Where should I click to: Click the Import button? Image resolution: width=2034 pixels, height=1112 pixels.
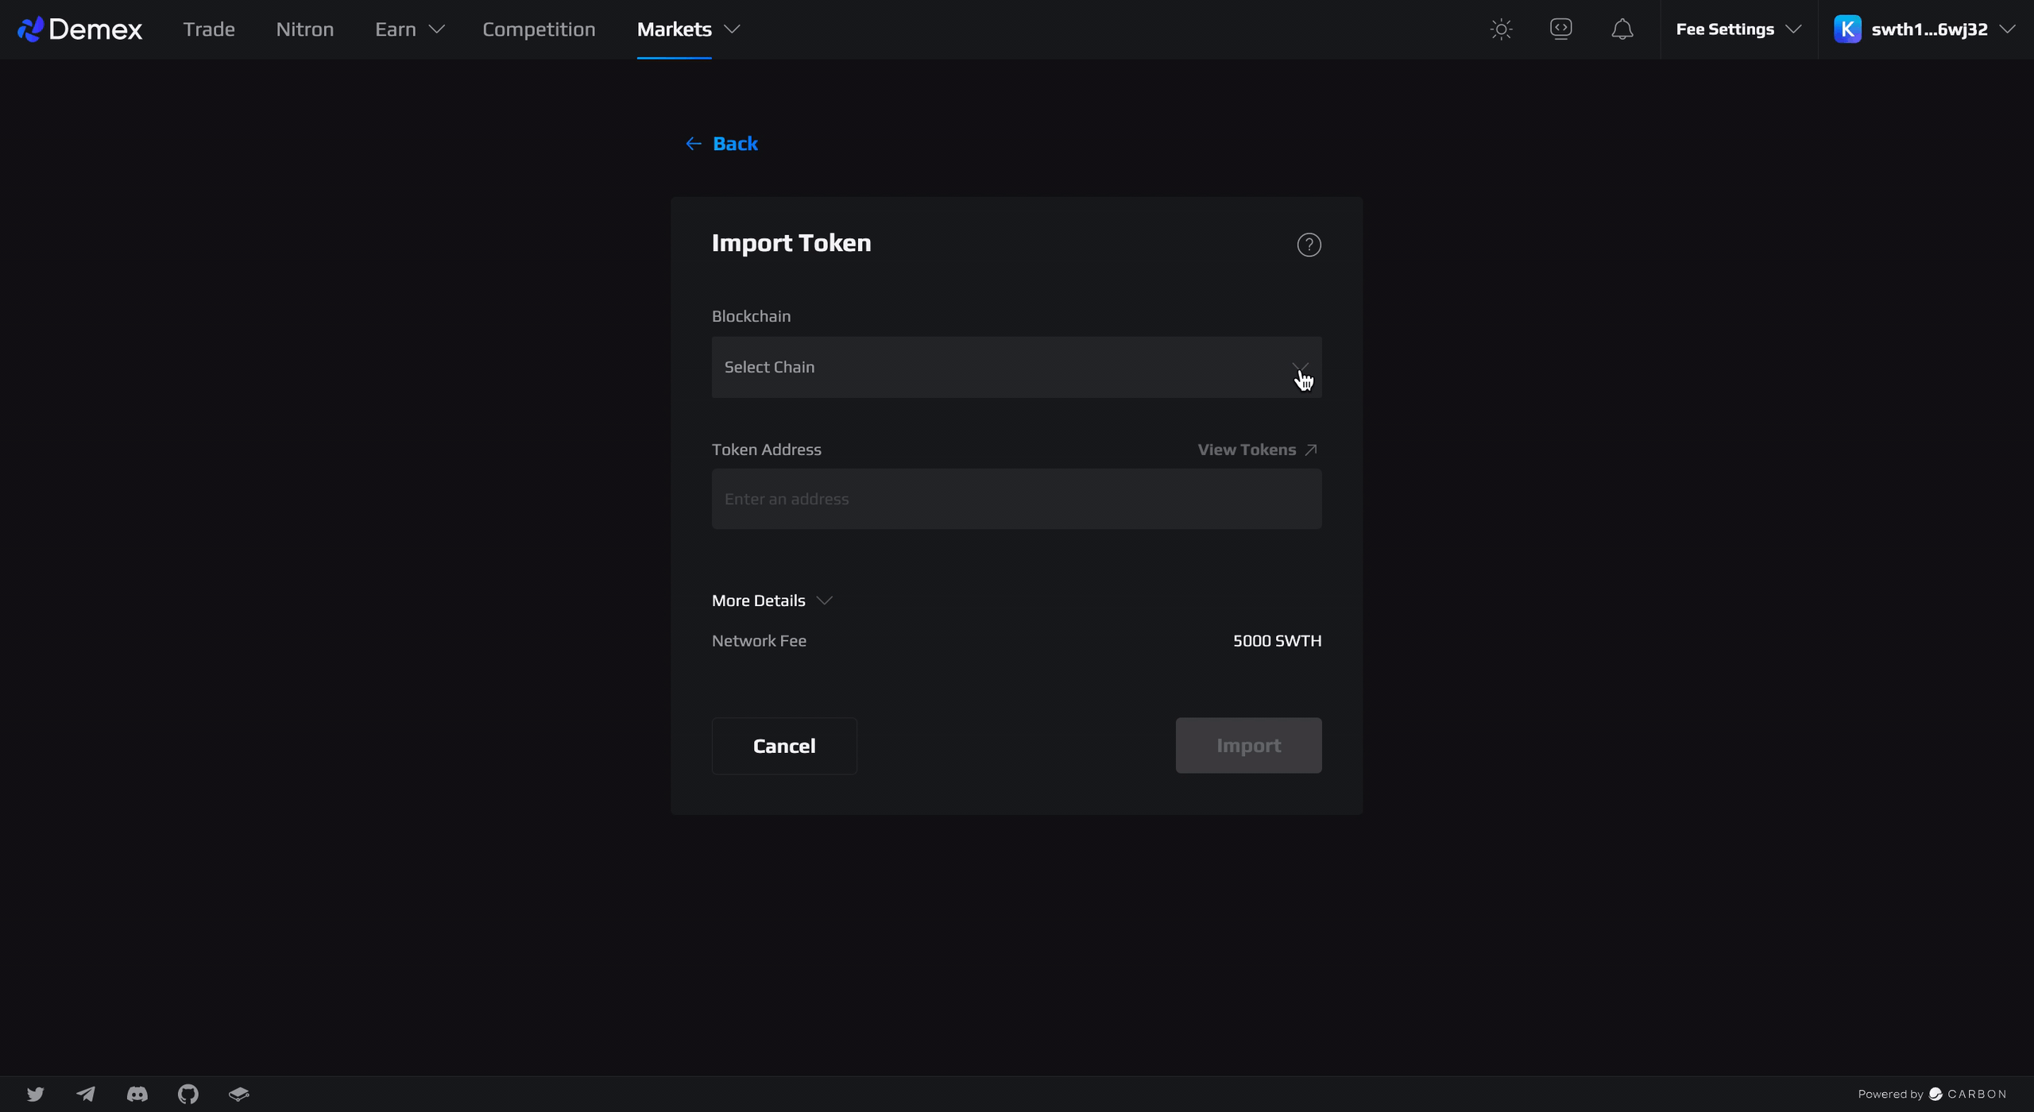click(1248, 746)
